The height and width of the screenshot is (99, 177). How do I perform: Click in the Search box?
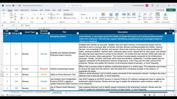pyautogui.click(x=89, y=5)
